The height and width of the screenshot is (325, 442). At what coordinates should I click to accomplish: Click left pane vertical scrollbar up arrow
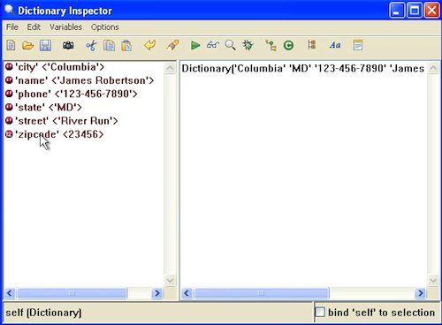pyautogui.click(x=170, y=68)
